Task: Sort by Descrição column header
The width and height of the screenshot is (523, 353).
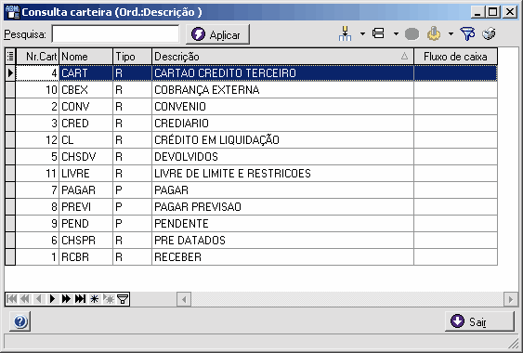Action: coord(282,57)
